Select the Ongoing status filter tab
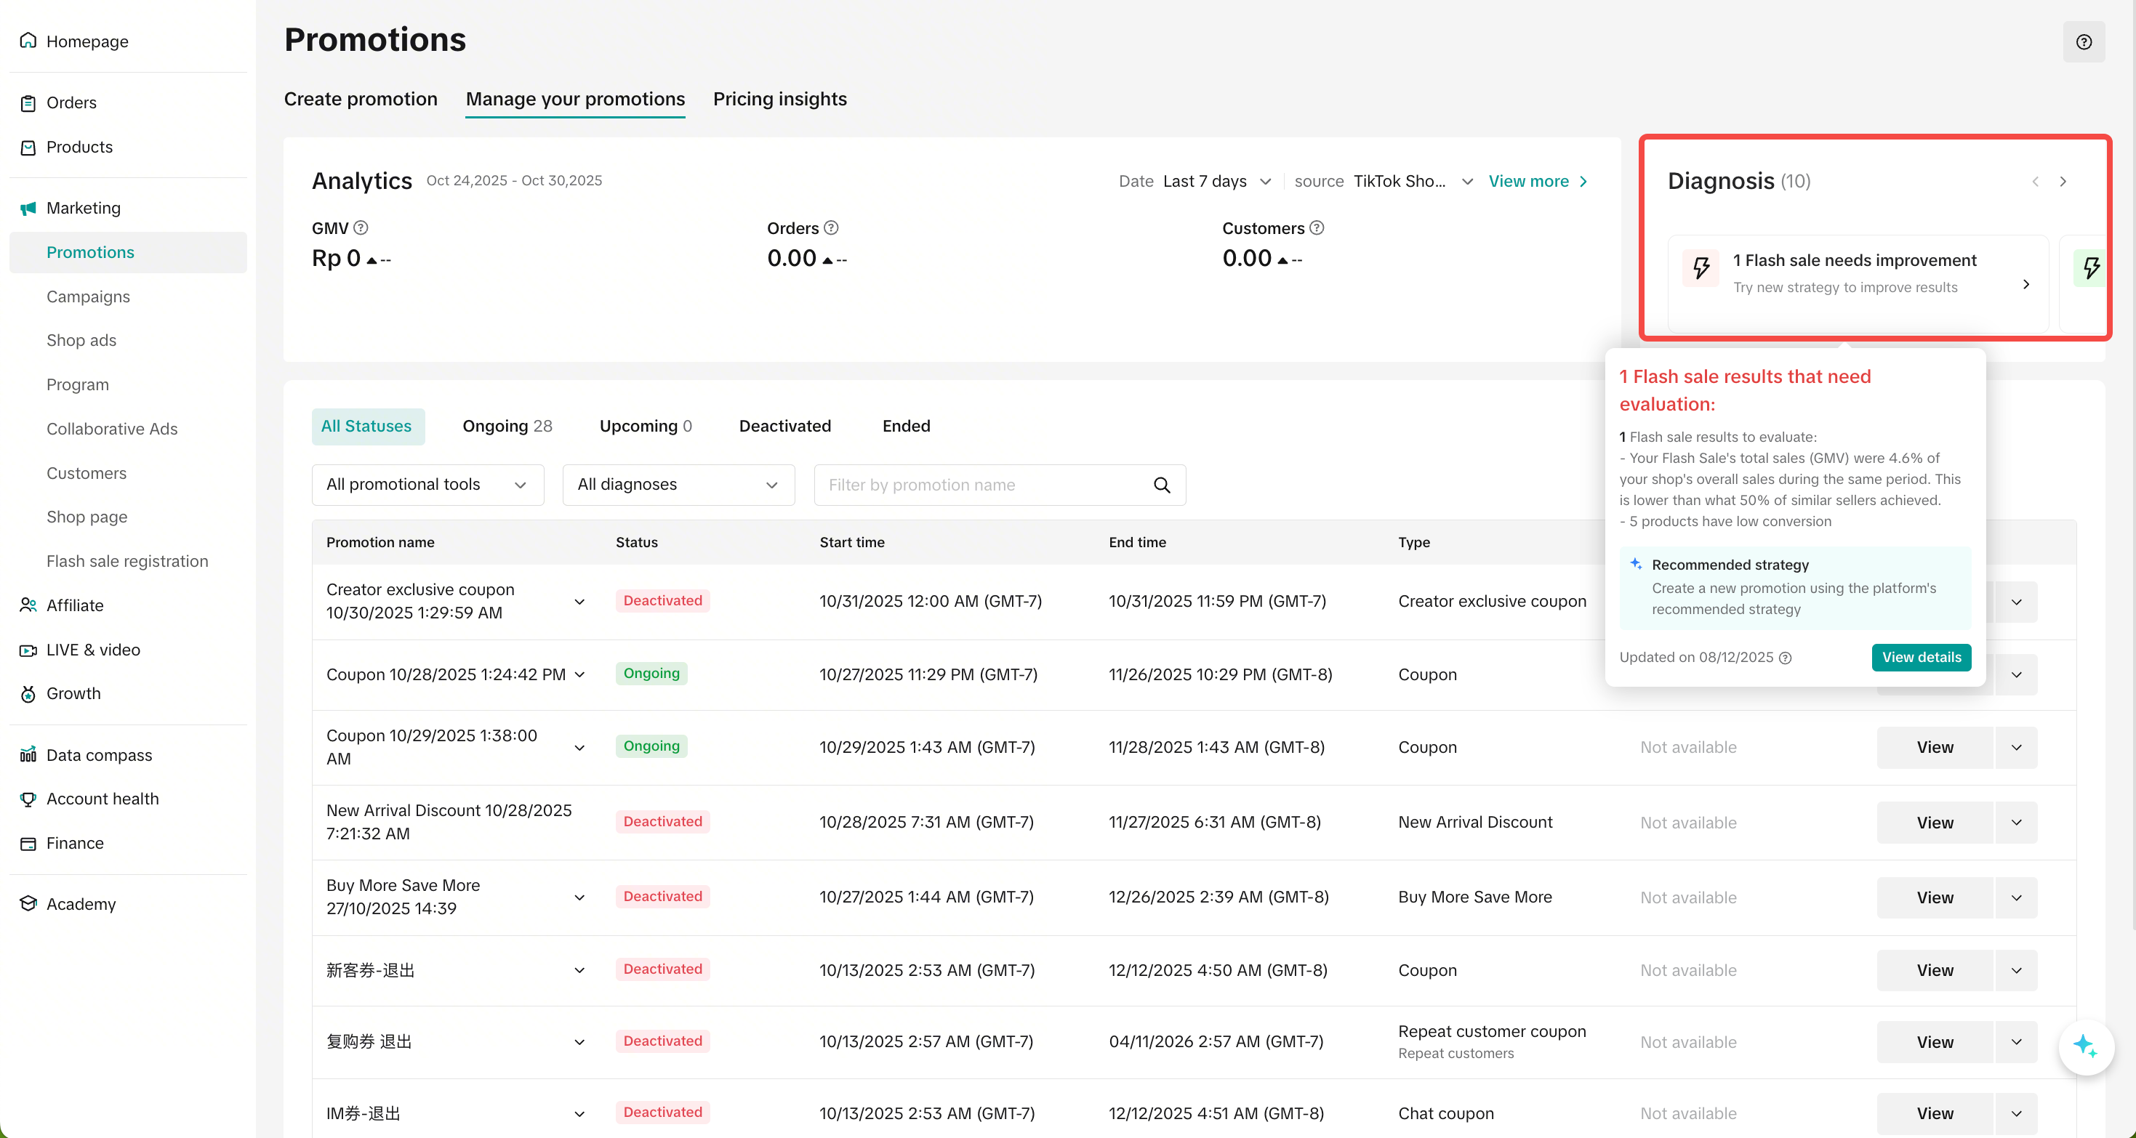 coord(507,426)
